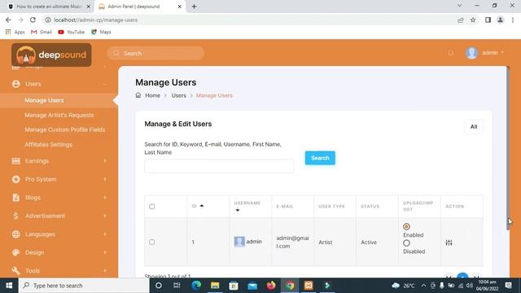This screenshot has height=293, width=521.
Task: Open Microsoft Edge from taskbar
Action: point(196,286)
